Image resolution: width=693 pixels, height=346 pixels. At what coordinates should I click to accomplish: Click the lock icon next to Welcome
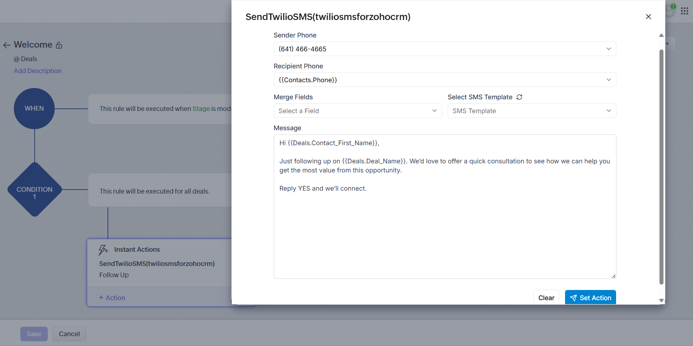tap(59, 45)
